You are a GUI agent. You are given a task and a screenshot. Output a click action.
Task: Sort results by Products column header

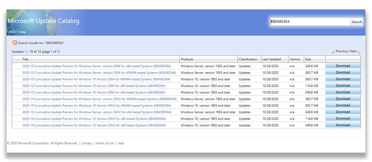coord(187,59)
